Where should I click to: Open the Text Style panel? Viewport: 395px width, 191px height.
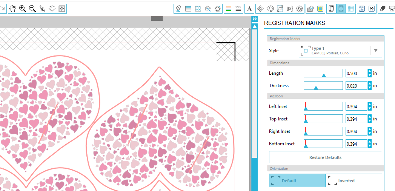tap(249, 9)
